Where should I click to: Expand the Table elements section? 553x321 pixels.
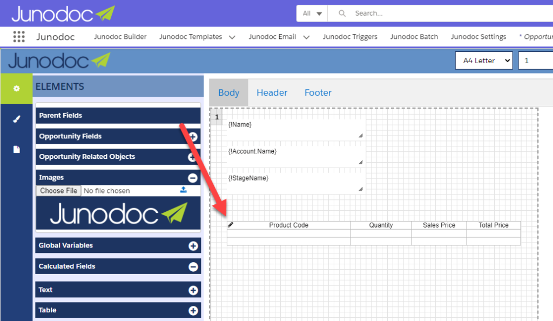(193, 311)
